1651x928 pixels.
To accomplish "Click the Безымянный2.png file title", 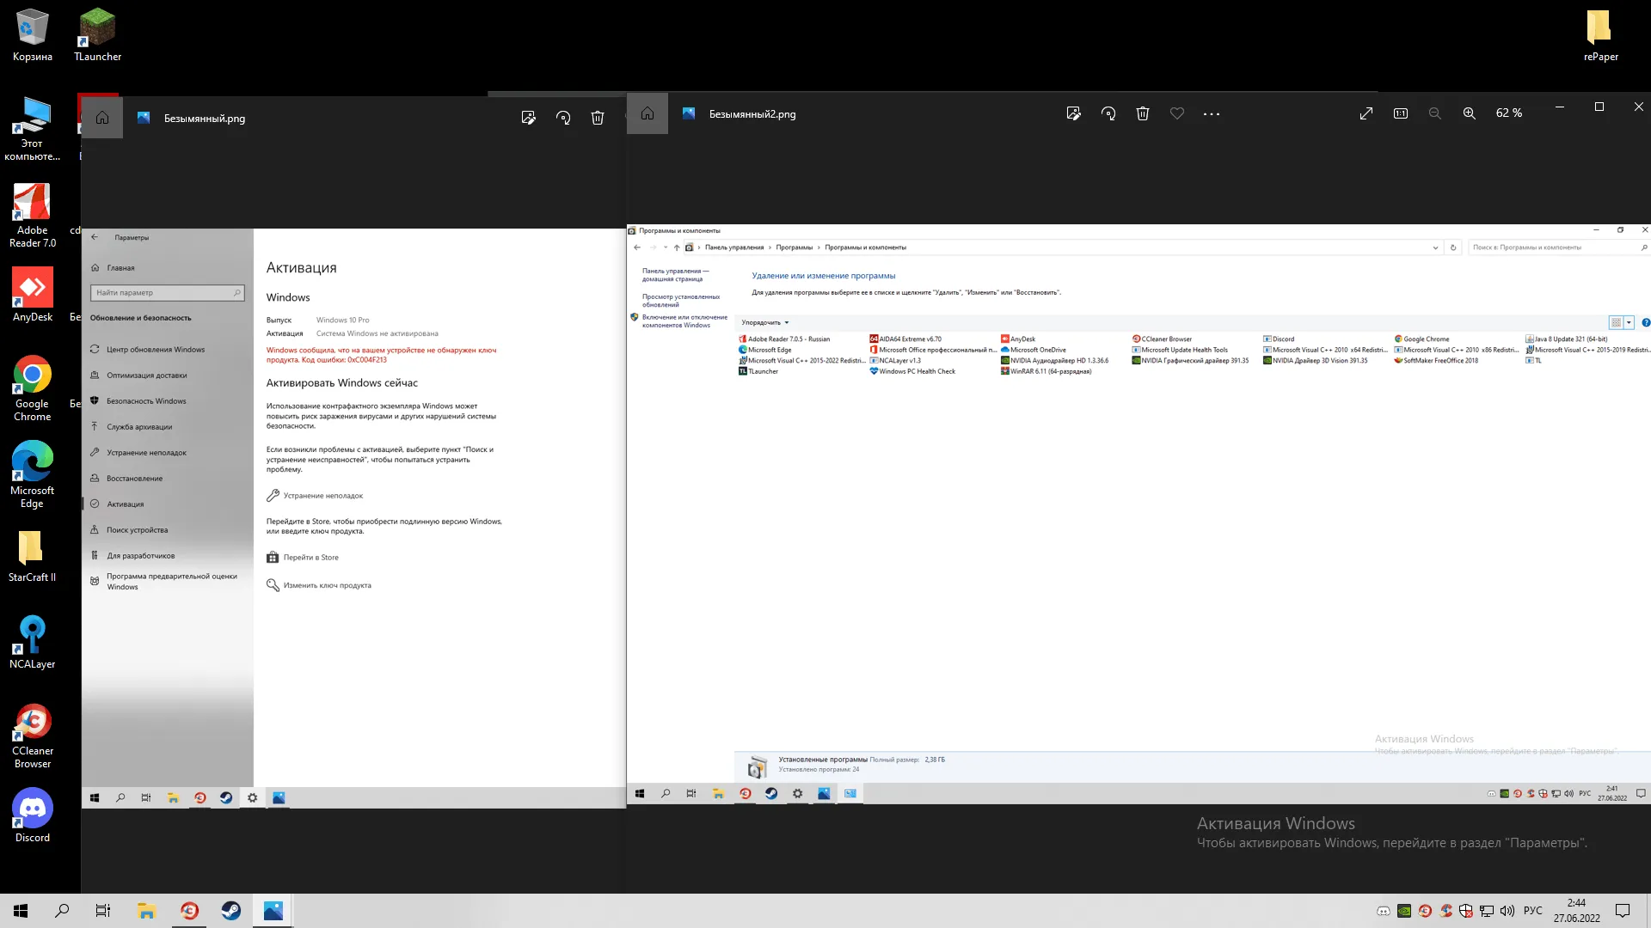I will [752, 113].
